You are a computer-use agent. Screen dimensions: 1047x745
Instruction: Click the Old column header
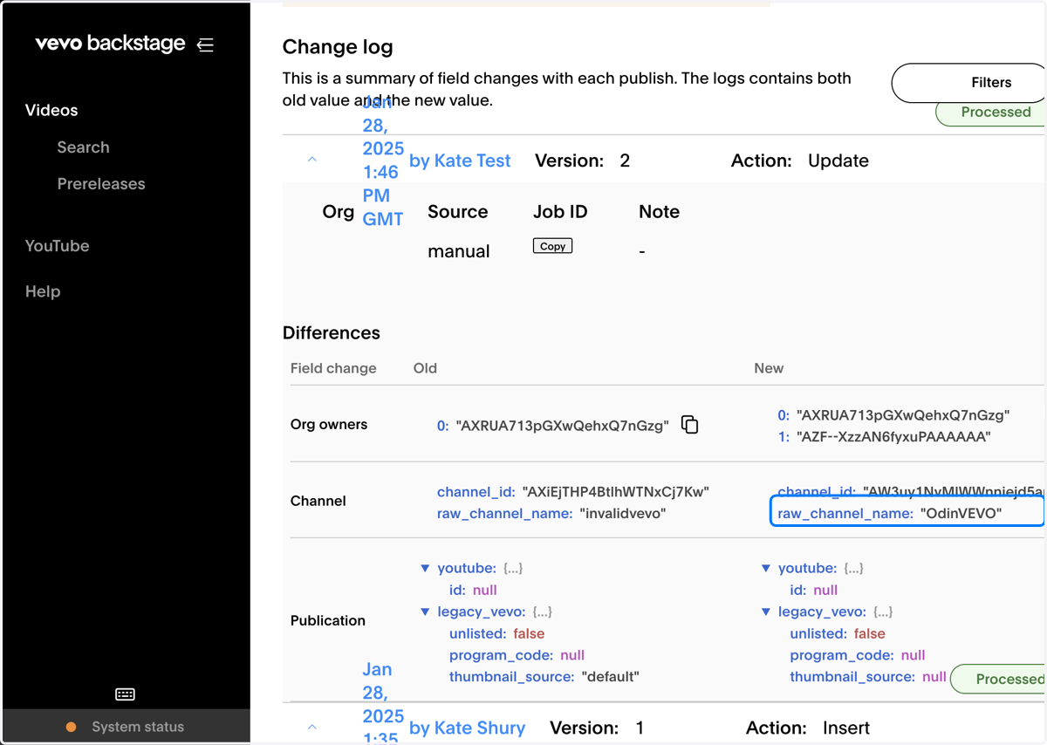point(425,368)
